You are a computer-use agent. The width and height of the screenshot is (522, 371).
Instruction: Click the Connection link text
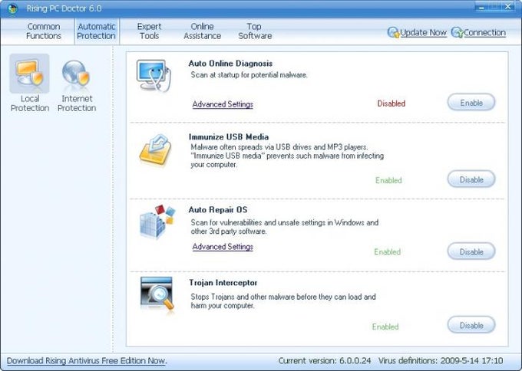[484, 33]
